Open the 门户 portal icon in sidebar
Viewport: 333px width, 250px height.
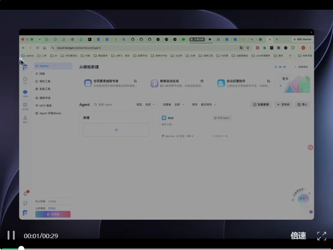25,81
